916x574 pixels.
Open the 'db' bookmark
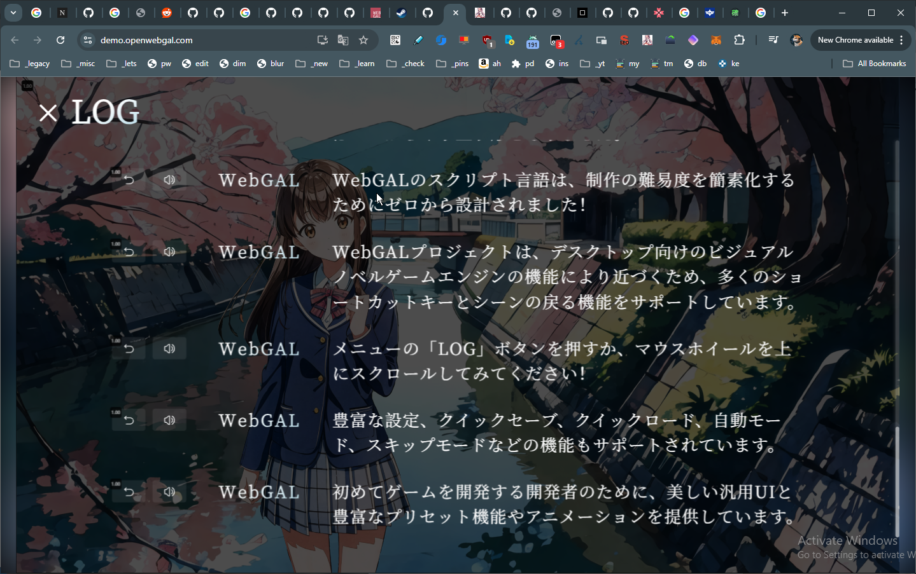pos(695,64)
